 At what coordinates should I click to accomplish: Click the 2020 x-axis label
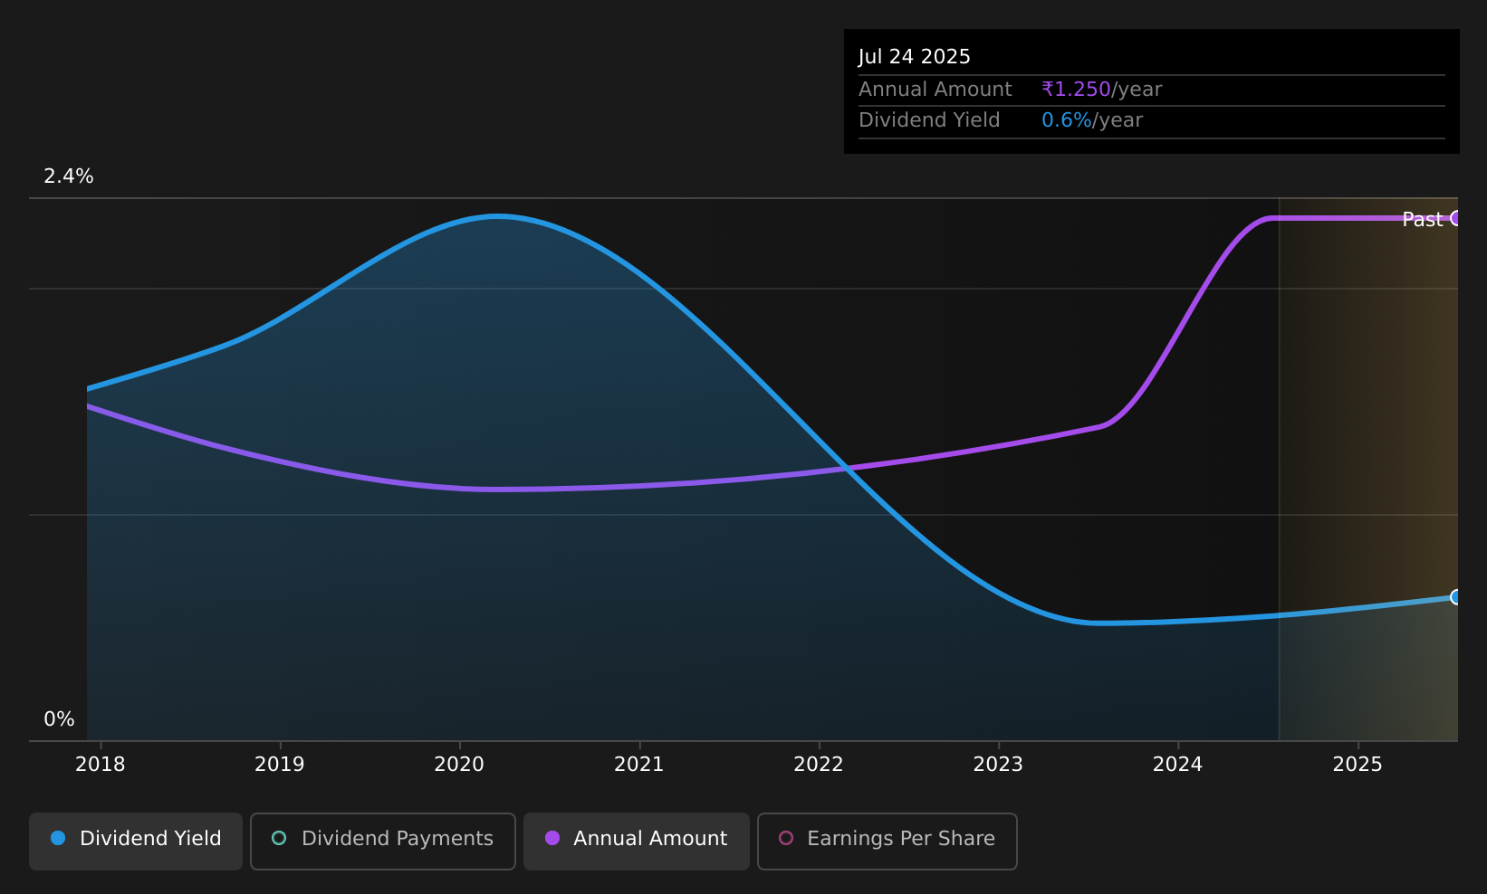pos(459,765)
